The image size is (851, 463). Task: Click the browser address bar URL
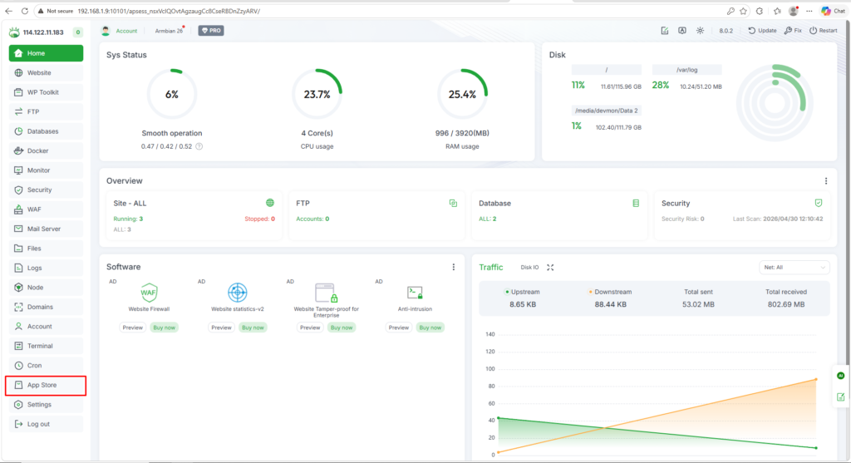tap(168, 11)
